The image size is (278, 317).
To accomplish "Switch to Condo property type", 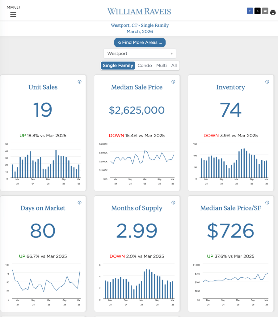I will pyautogui.click(x=145, y=66).
